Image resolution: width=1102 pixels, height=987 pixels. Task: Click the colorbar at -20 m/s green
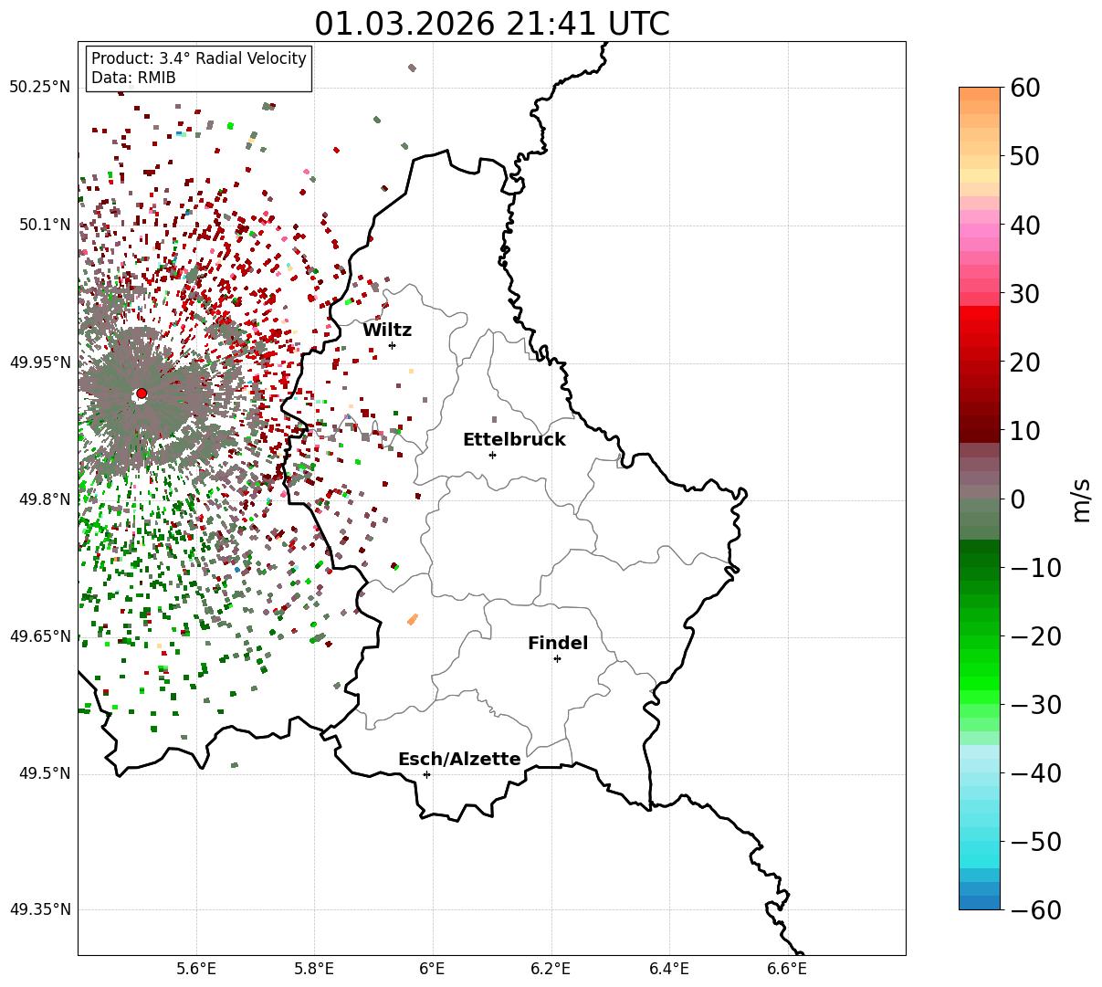980,635
